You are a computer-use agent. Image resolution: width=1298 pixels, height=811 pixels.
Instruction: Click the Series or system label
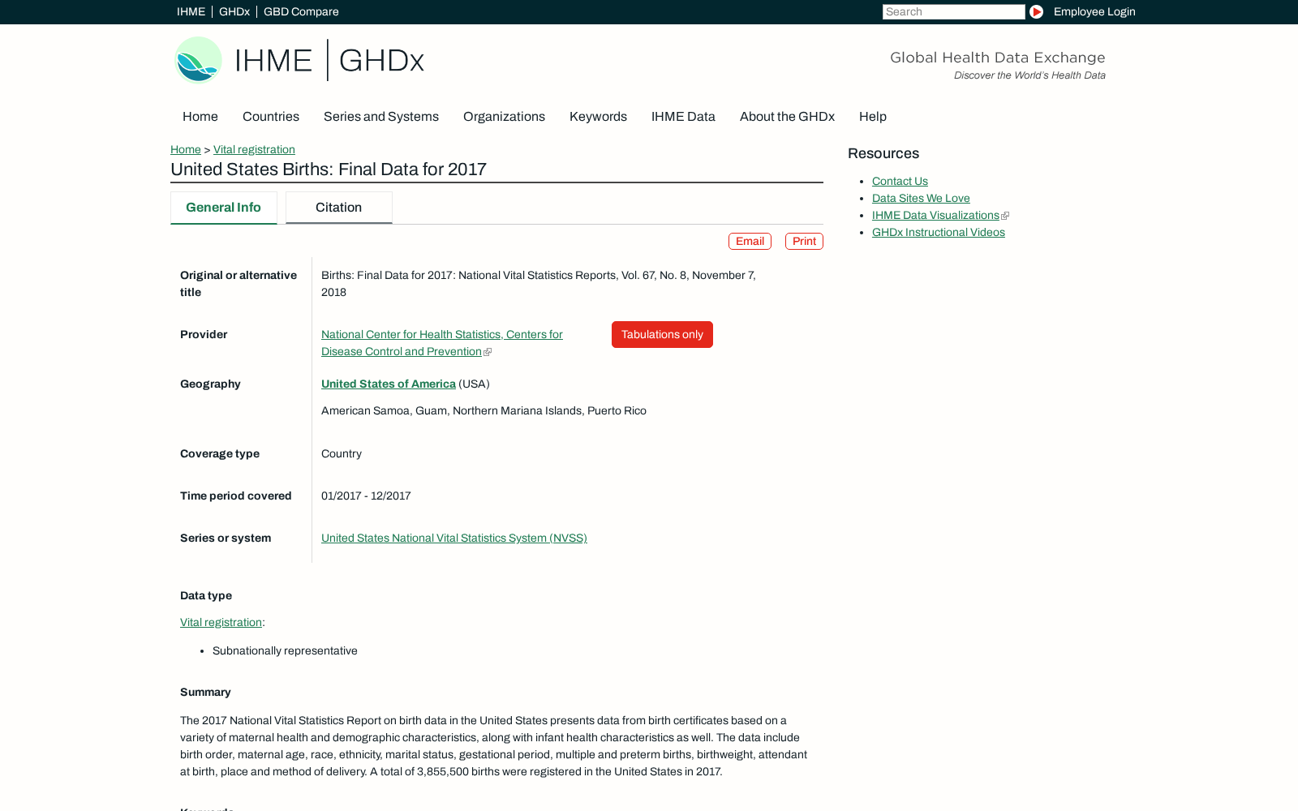[x=226, y=538]
